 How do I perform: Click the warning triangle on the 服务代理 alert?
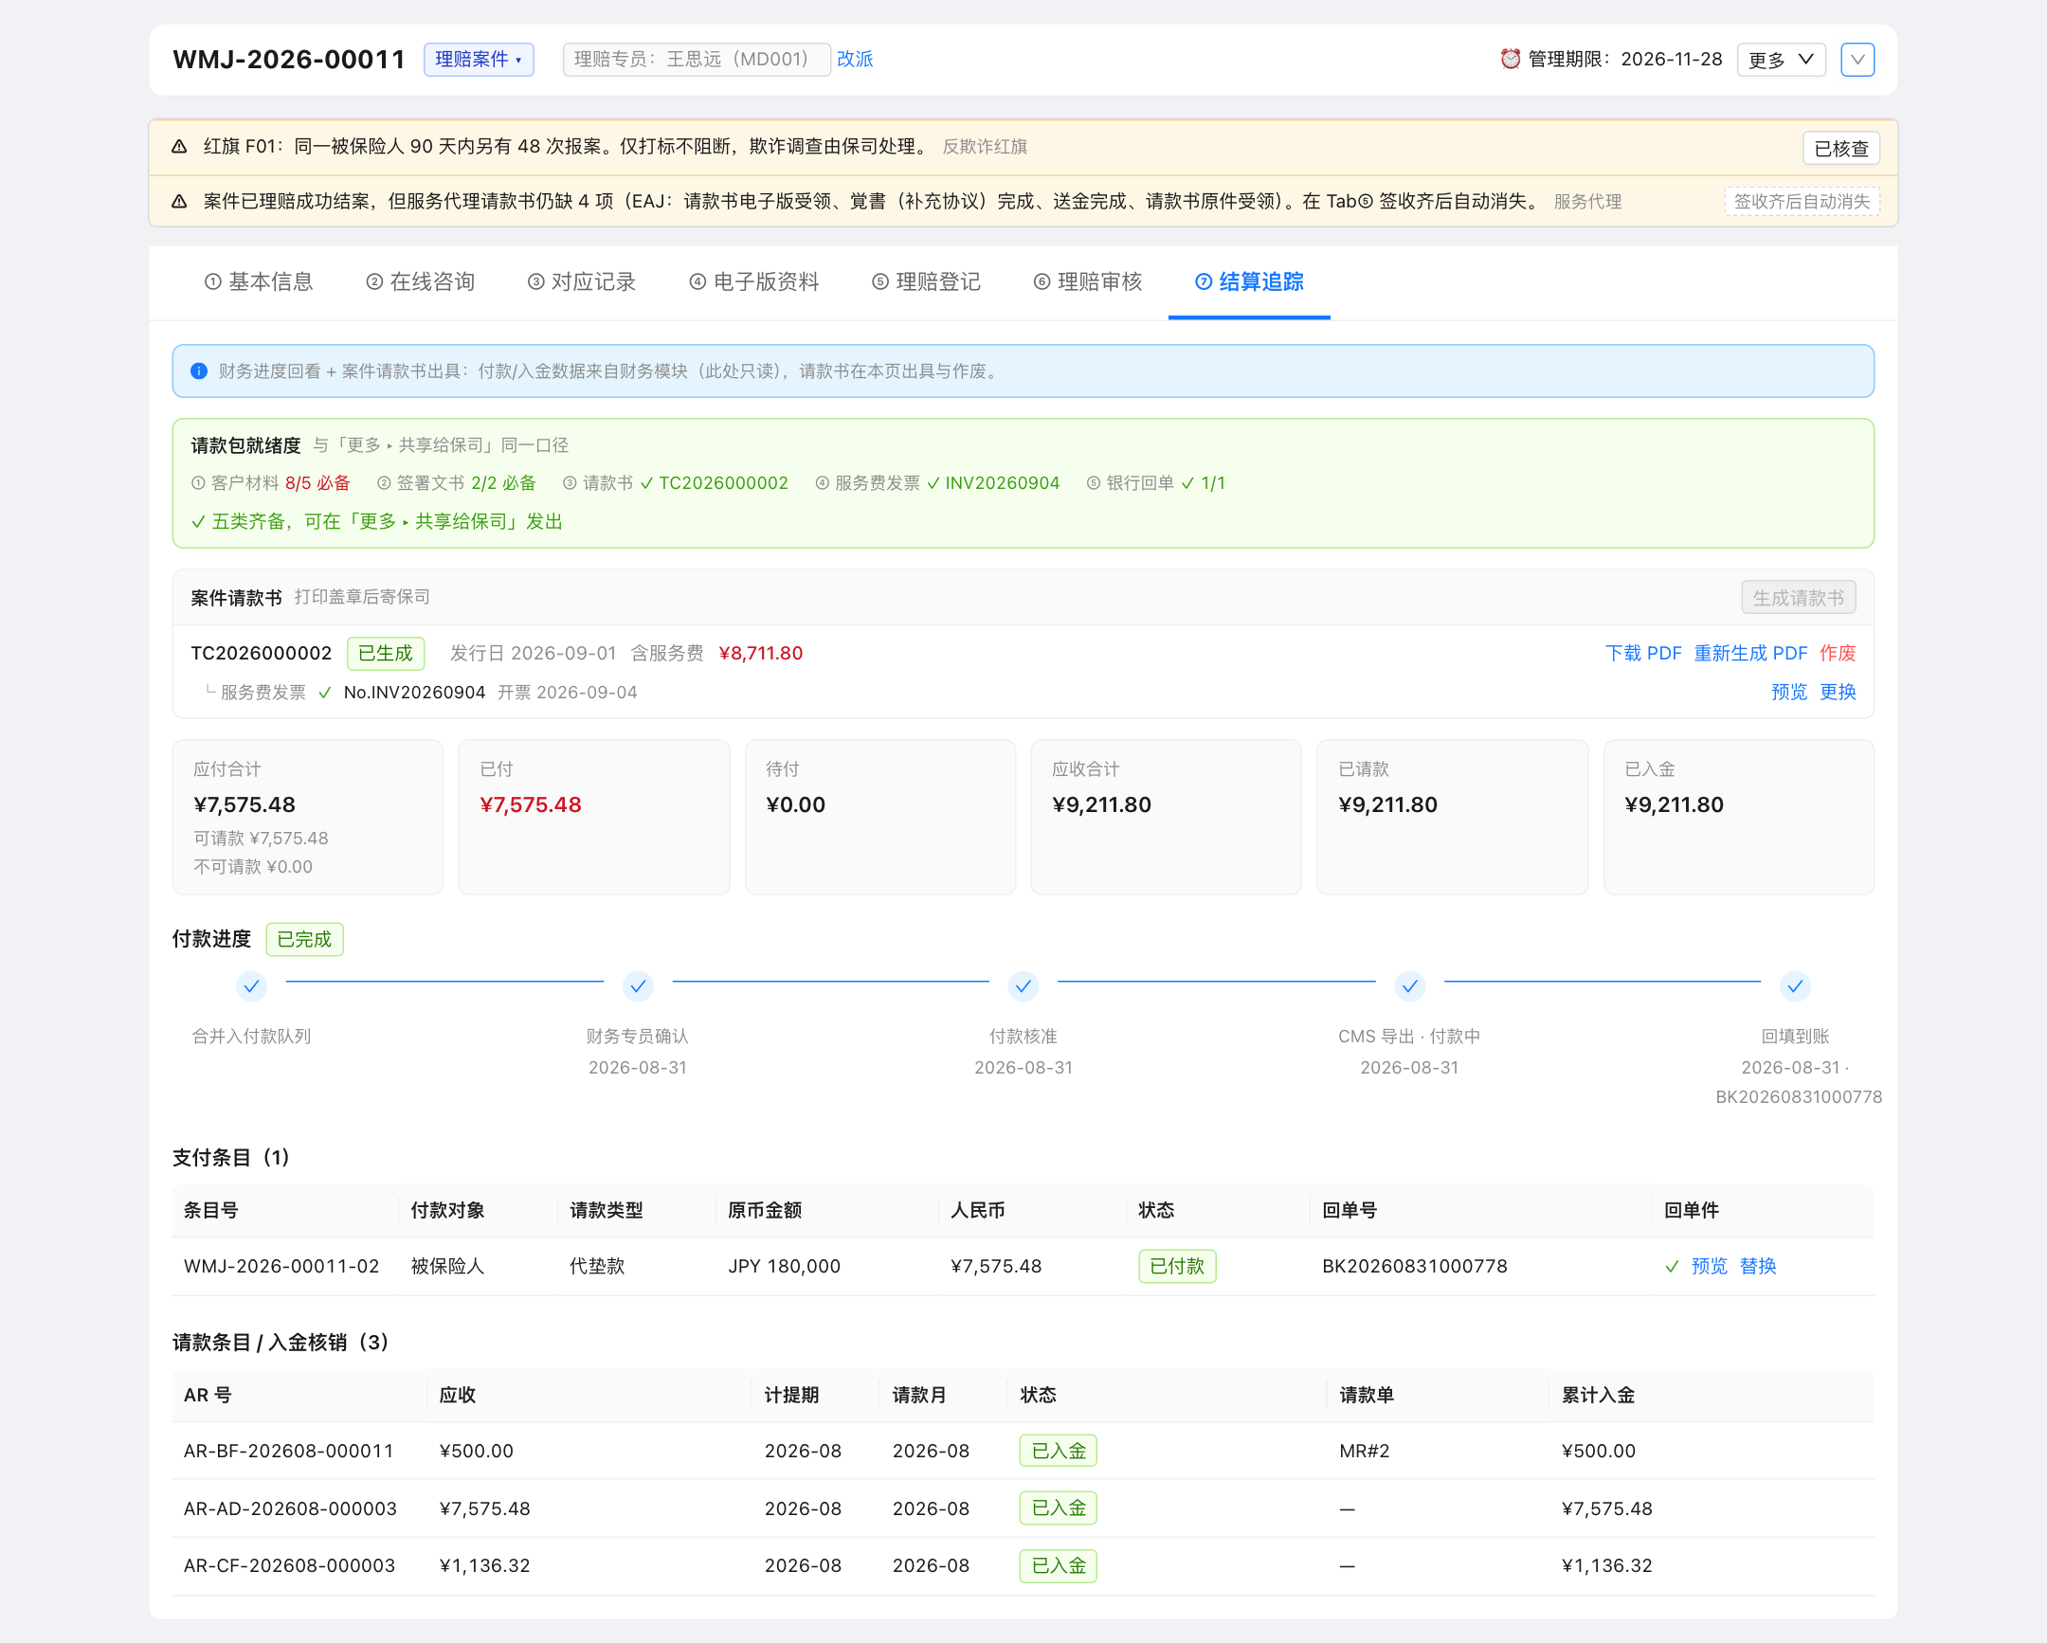tap(178, 201)
